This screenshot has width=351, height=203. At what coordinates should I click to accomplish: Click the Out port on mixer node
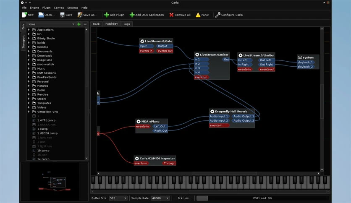pyautogui.click(x=226, y=60)
